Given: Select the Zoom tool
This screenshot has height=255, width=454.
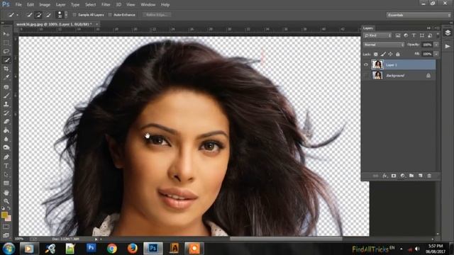Looking at the screenshot, I should tap(6, 201).
